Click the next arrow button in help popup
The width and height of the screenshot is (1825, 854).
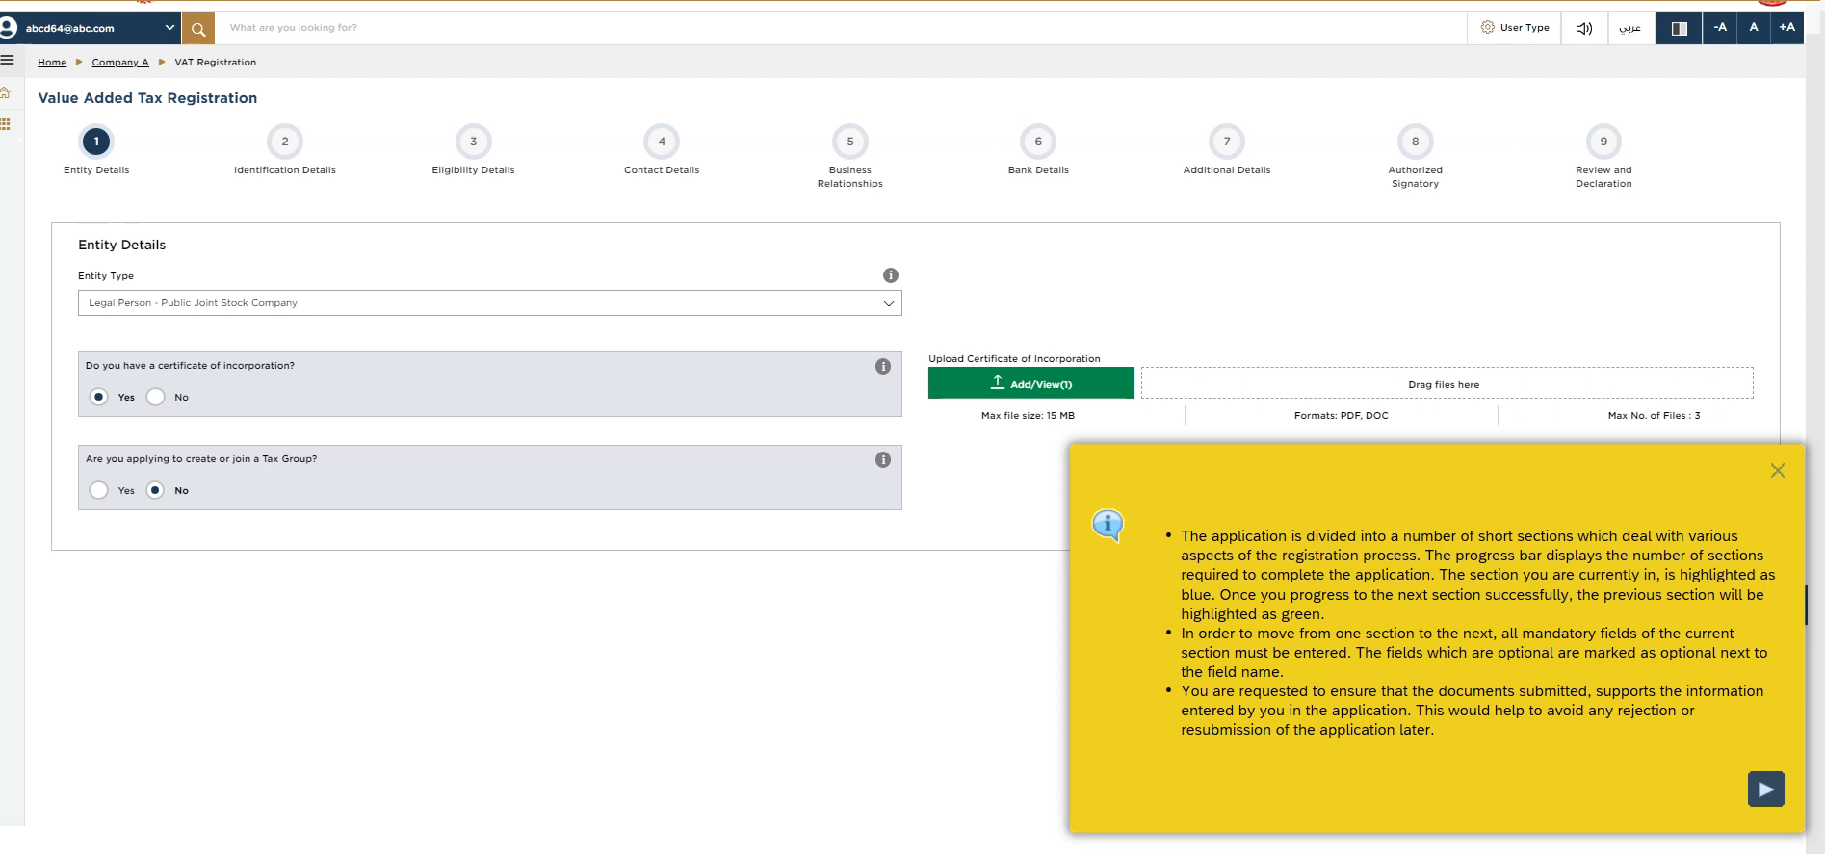1765,789
